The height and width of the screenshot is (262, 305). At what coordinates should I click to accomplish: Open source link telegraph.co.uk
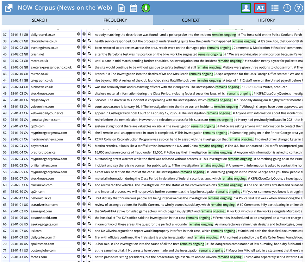coord(42,81)
